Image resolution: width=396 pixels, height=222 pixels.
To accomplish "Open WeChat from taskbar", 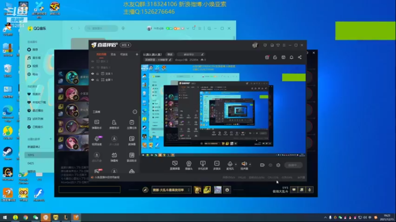I will pyautogui.click(x=36, y=218).
